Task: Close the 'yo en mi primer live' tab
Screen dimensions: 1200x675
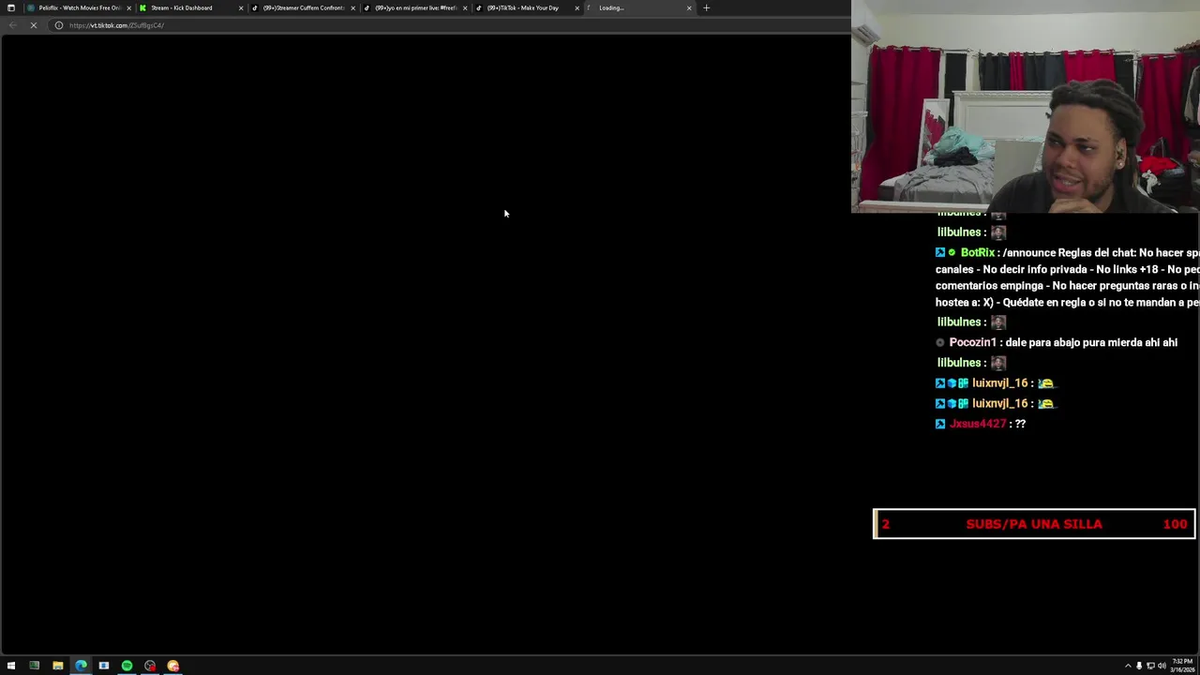Action: click(x=464, y=7)
